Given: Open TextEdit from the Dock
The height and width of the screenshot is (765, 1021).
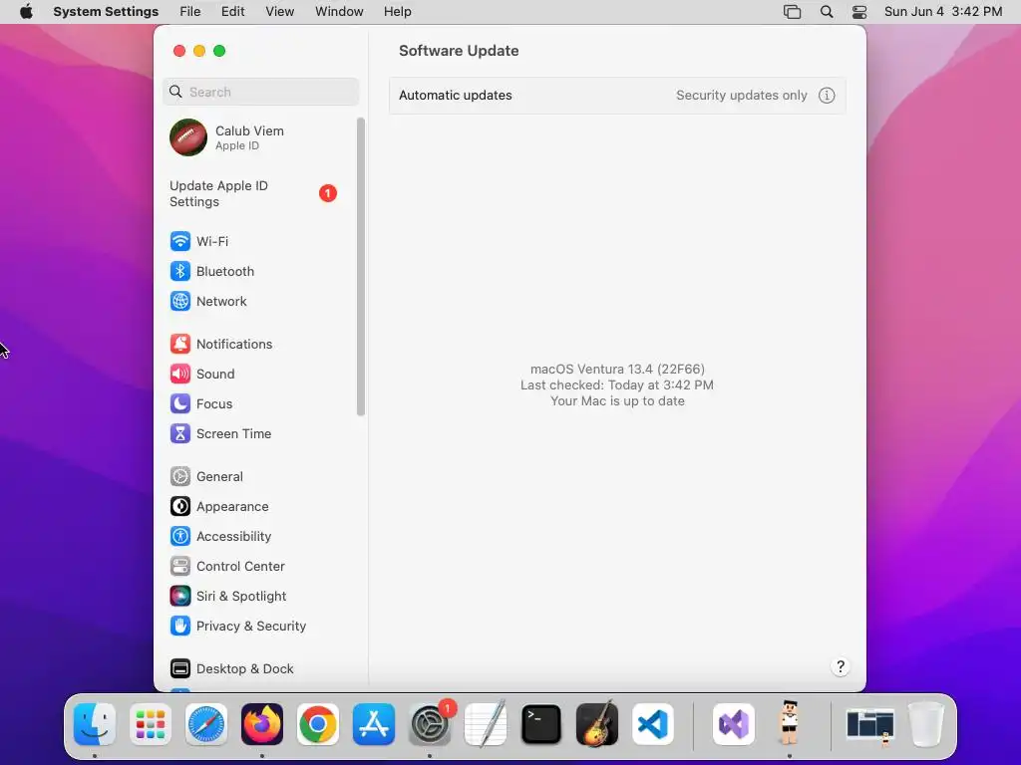Looking at the screenshot, I should pyautogui.click(x=486, y=724).
